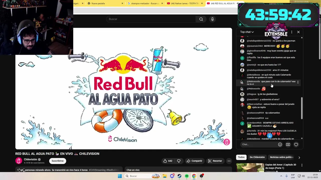321x180 pixels.
Task: Open the emoji picker in chat
Action: click(x=280, y=144)
